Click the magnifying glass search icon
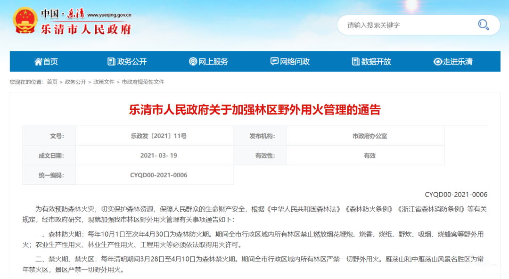 pos(484,25)
